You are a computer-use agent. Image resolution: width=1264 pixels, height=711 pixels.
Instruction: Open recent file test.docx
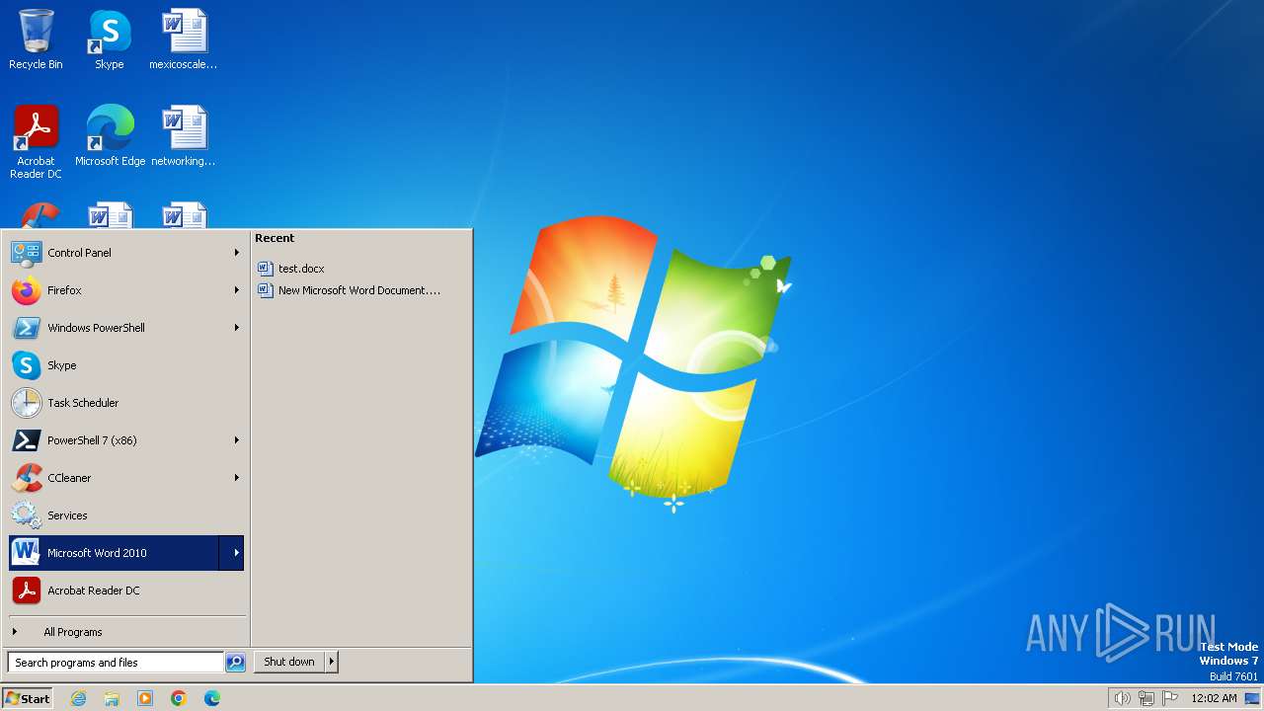pyautogui.click(x=300, y=269)
